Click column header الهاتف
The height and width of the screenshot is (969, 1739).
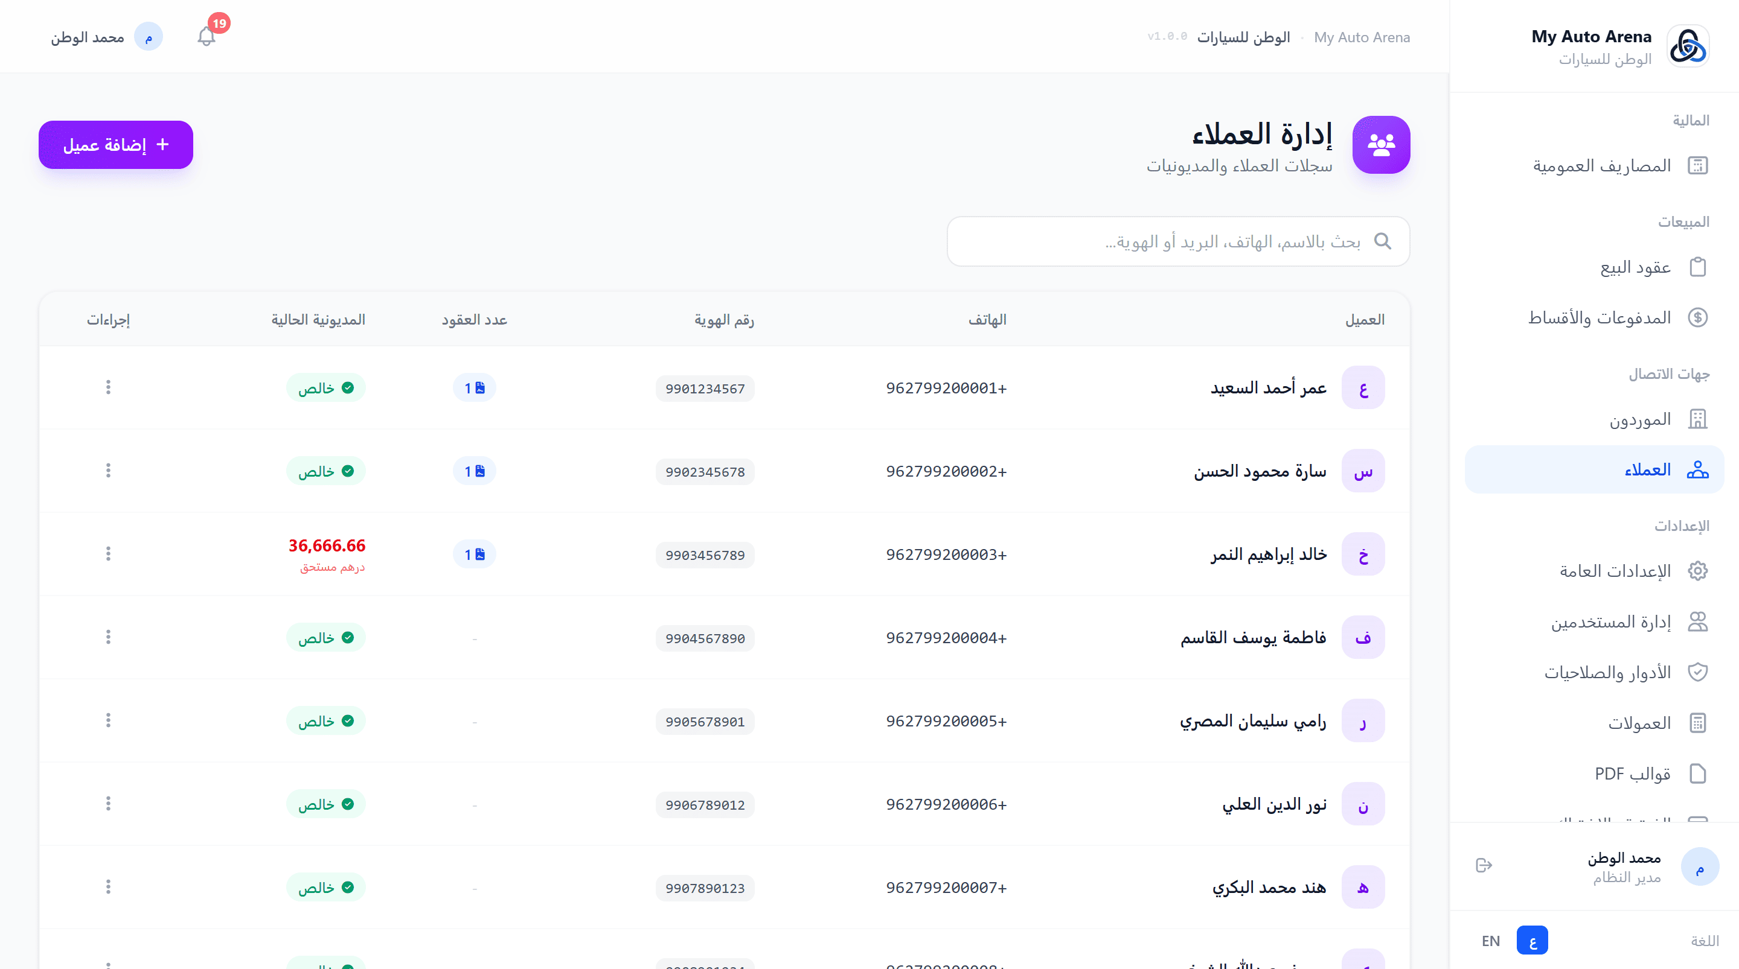[x=987, y=319]
